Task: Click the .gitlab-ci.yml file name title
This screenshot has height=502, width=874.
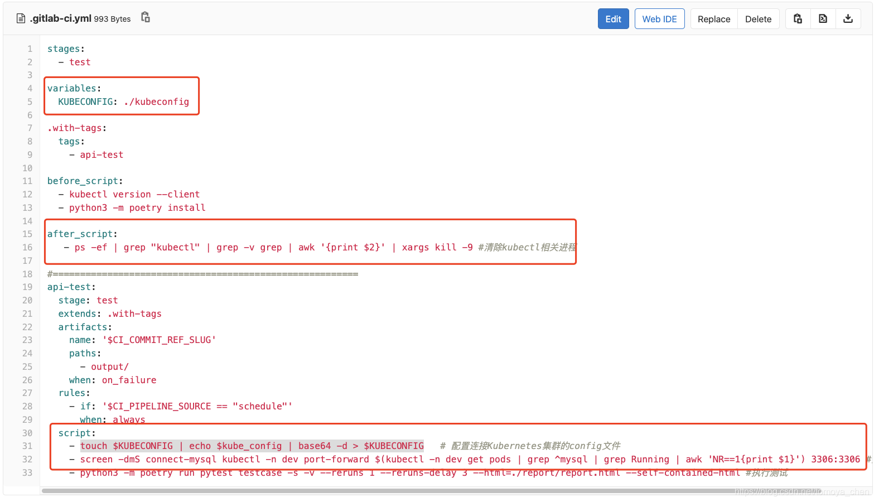Action: (61, 18)
